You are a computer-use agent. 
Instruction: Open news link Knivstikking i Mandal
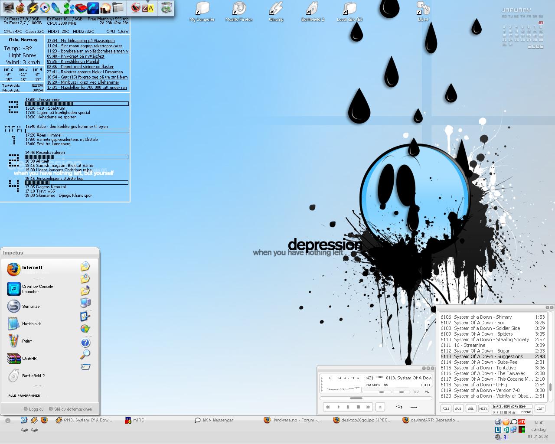pos(72,61)
